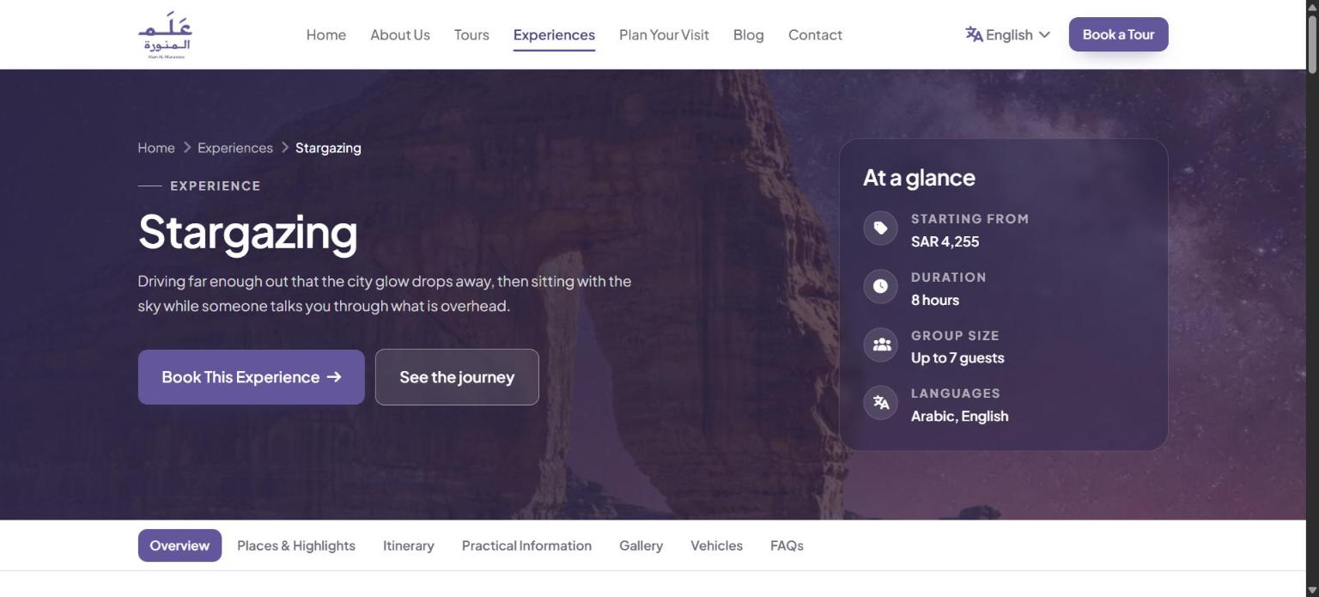Image resolution: width=1319 pixels, height=597 pixels.
Task: Click the Book a Tour button
Action: pyautogui.click(x=1118, y=34)
